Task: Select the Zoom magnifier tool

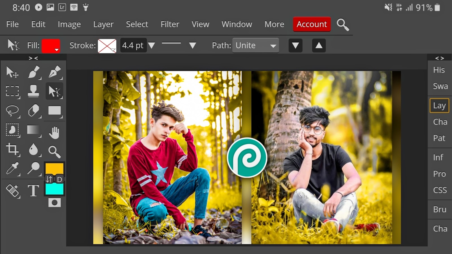Action: tap(54, 151)
